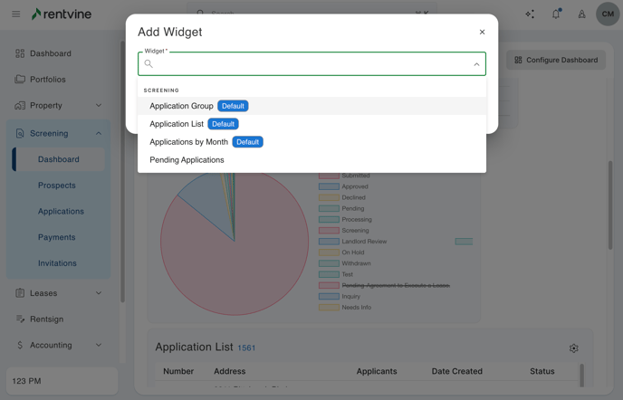Click the Configure Dashboard button
The width and height of the screenshot is (623, 400).
click(556, 60)
